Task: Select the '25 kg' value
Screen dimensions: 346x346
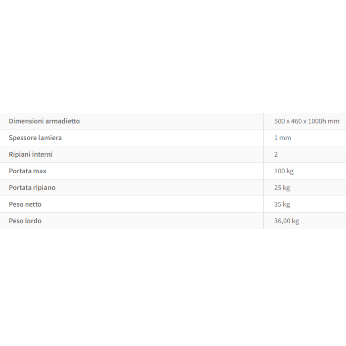Action: [282, 188]
